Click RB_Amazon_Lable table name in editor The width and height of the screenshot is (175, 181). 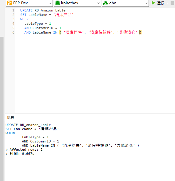tap(50, 10)
